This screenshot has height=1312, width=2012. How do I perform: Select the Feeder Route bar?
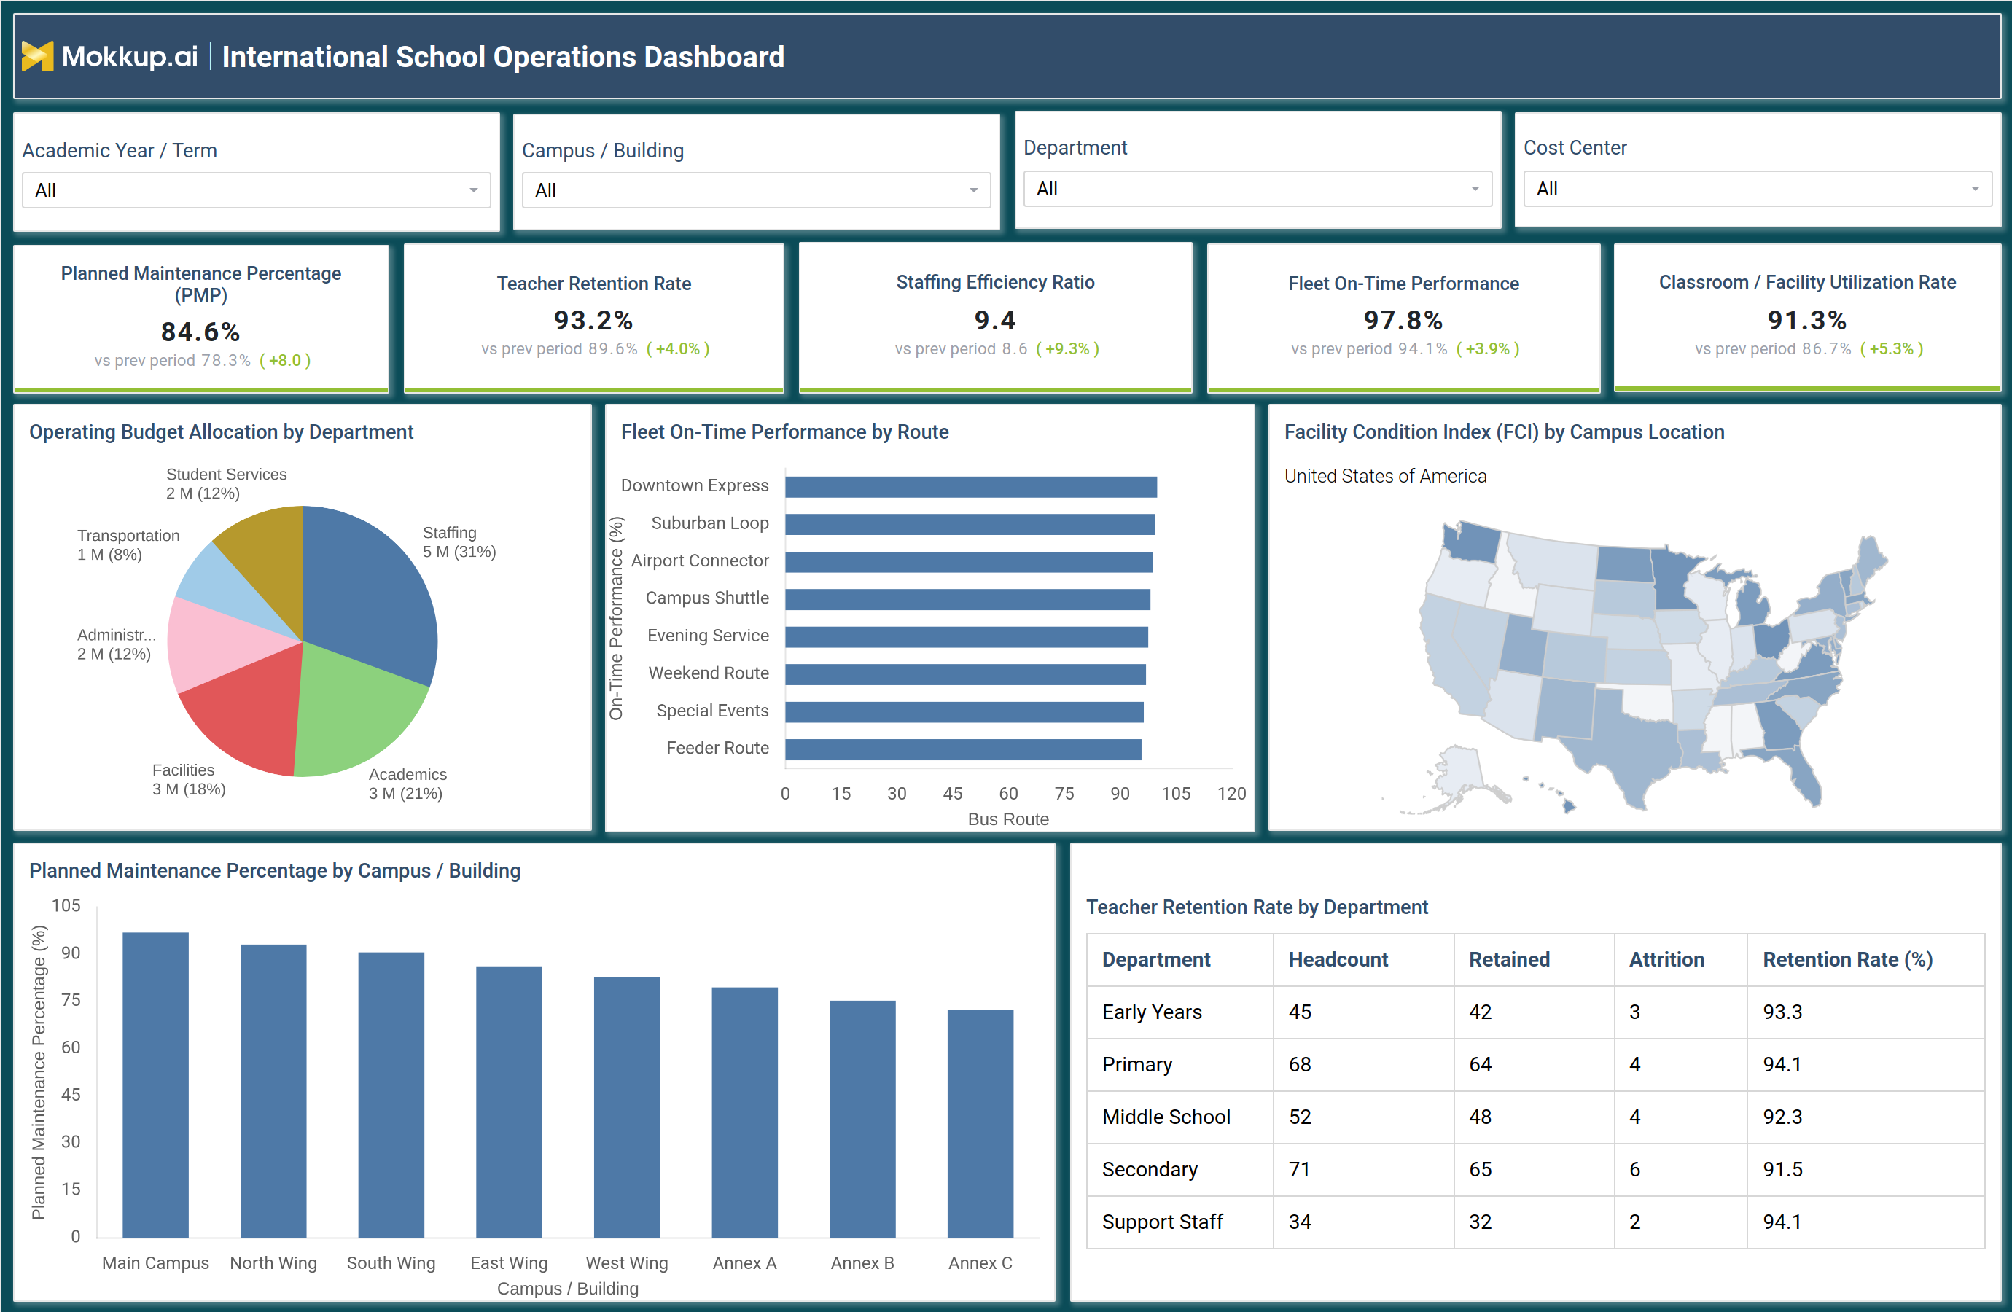coord(963,749)
